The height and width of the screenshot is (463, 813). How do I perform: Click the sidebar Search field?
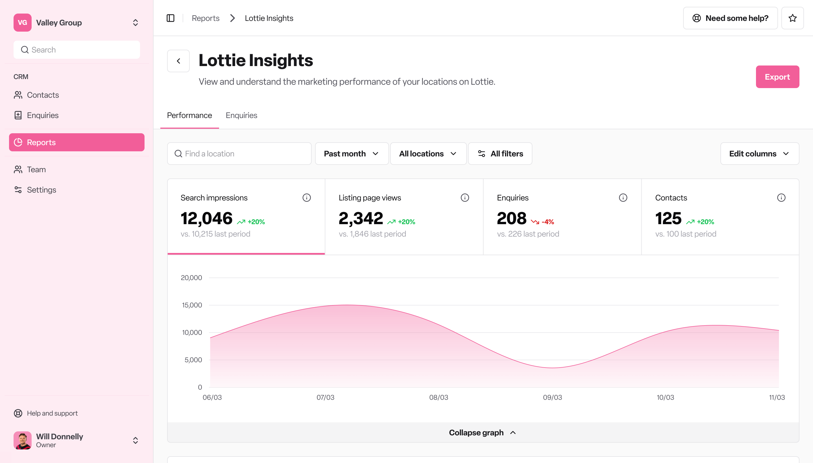(x=77, y=50)
